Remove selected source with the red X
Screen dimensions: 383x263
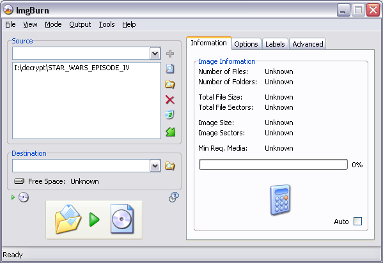(x=170, y=100)
